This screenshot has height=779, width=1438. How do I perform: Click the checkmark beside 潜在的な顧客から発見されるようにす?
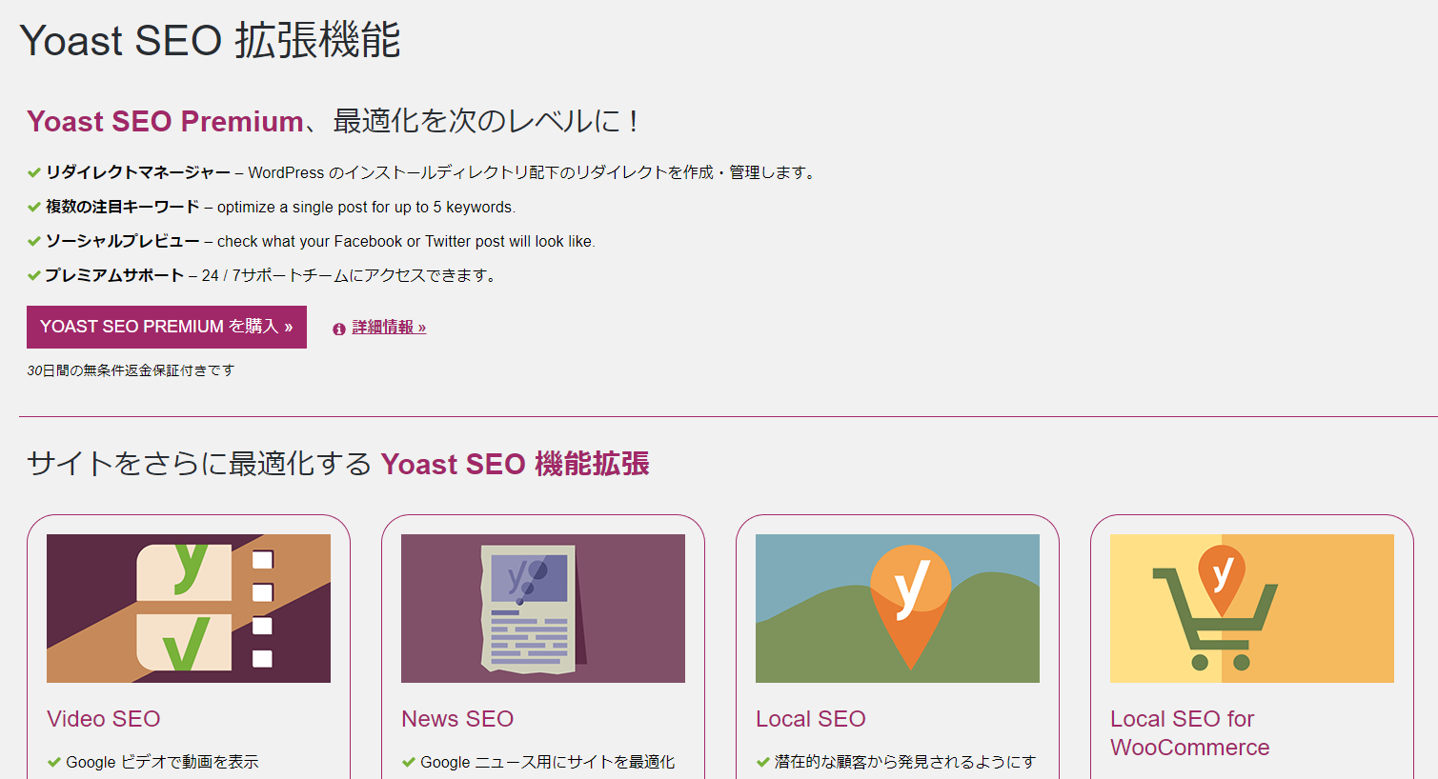click(763, 763)
